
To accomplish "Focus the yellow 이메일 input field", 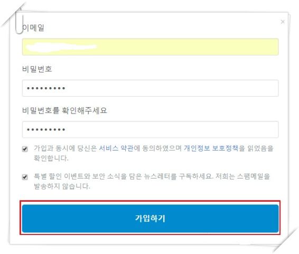I will click(x=150, y=47).
